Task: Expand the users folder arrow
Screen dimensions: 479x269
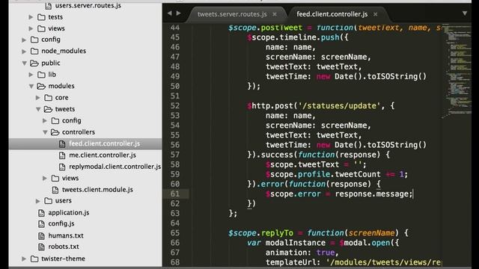Action: pyautogui.click(x=38, y=201)
